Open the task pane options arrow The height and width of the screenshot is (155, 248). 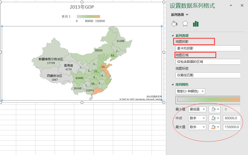coord(231,5)
